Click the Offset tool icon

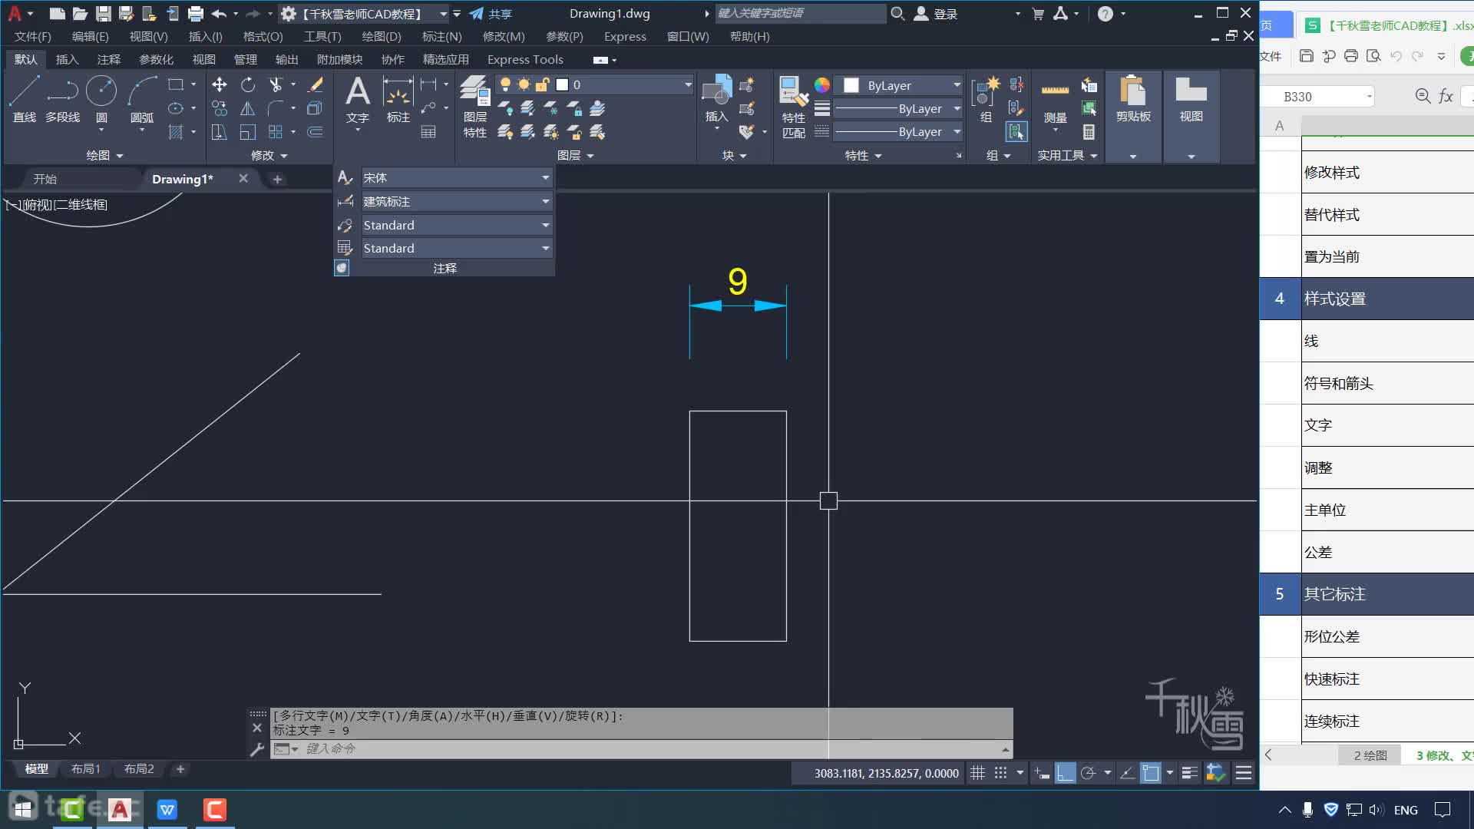coord(315,132)
